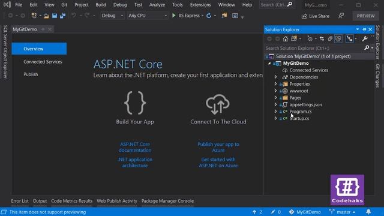Click the Redo arrow icon
Screen dimensions: 384x216
87,16
